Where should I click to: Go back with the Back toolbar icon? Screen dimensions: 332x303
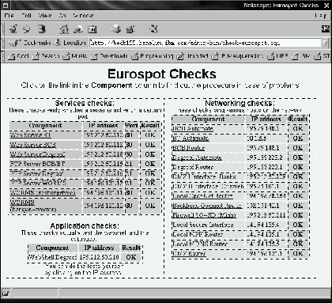coord(13,29)
